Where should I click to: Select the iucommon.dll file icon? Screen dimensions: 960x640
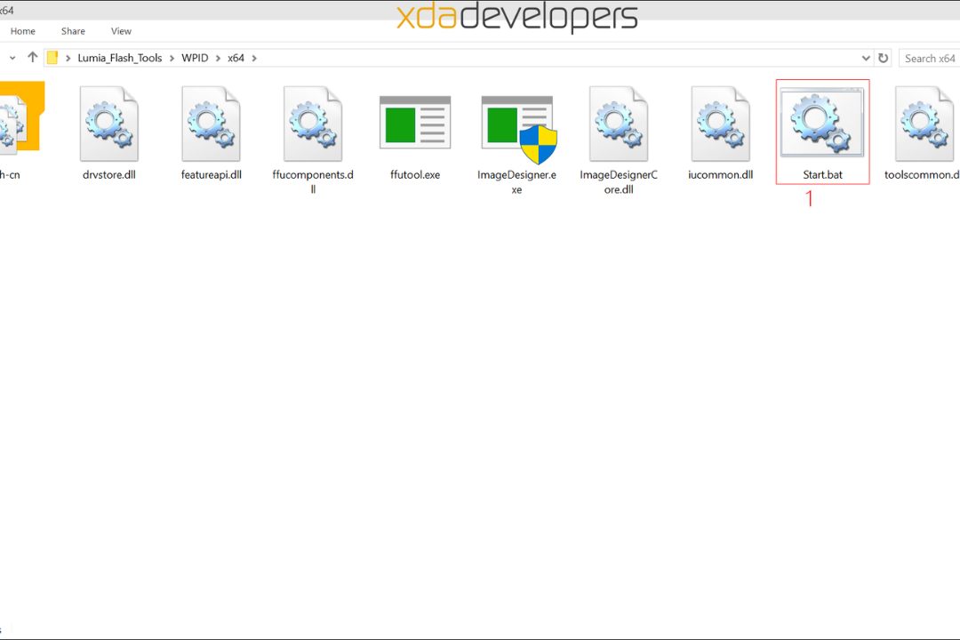click(721, 124)
